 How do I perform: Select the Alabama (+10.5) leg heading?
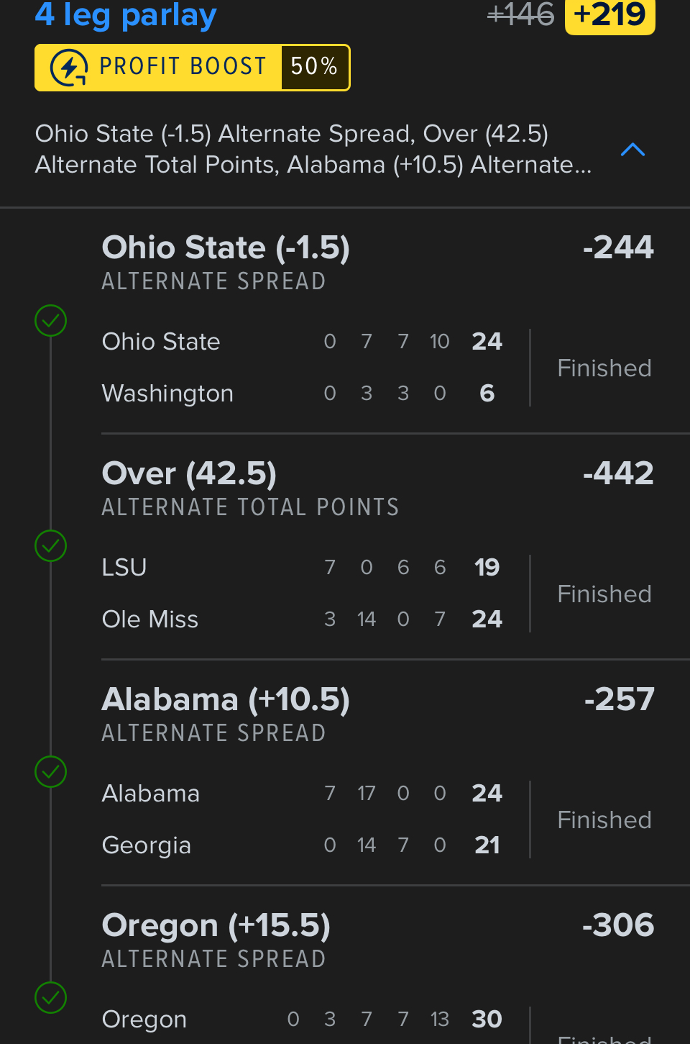(x=226, y=700)
